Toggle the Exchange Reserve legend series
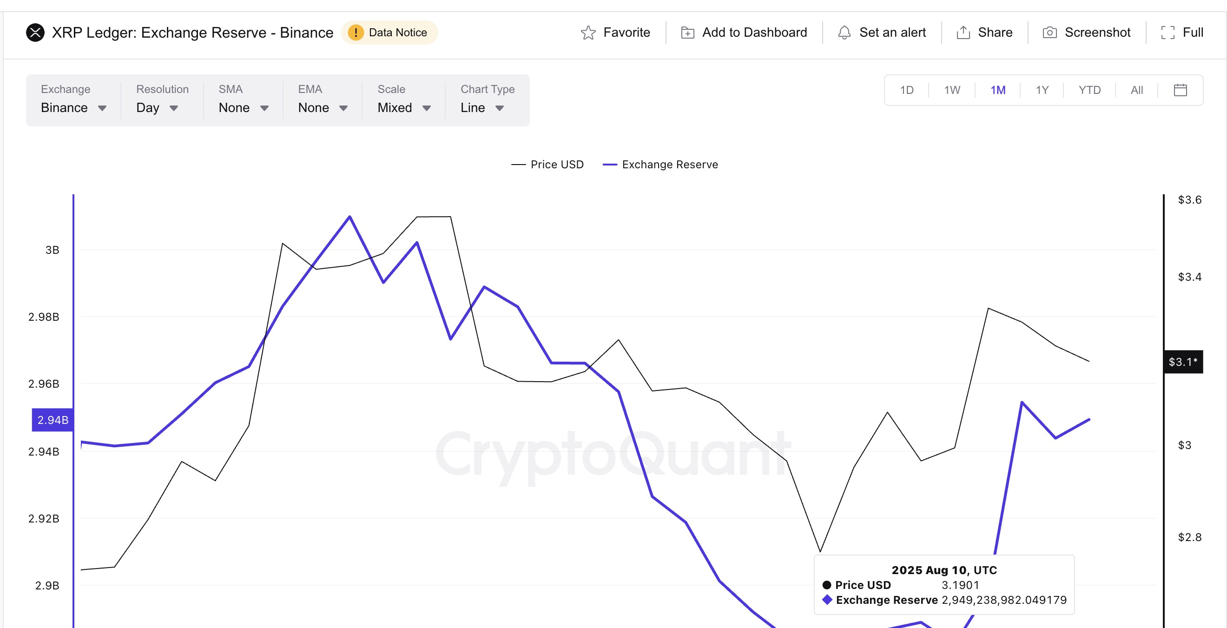The height and width of the screenshot is (628, 1227). coord(660,165)
